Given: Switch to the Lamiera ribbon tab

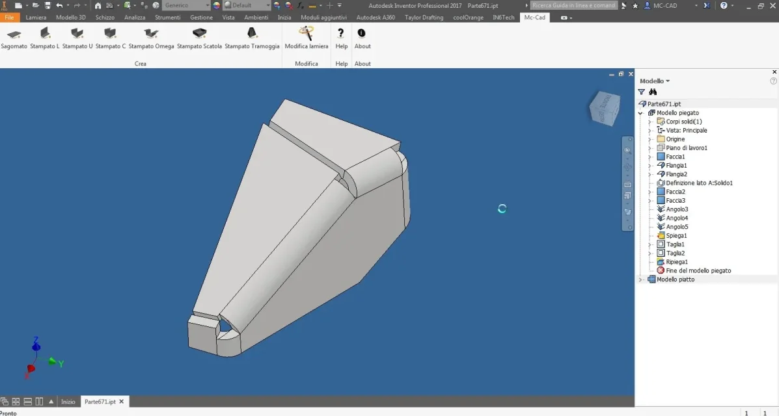Looking at the screenshot, I should (36, 18).
